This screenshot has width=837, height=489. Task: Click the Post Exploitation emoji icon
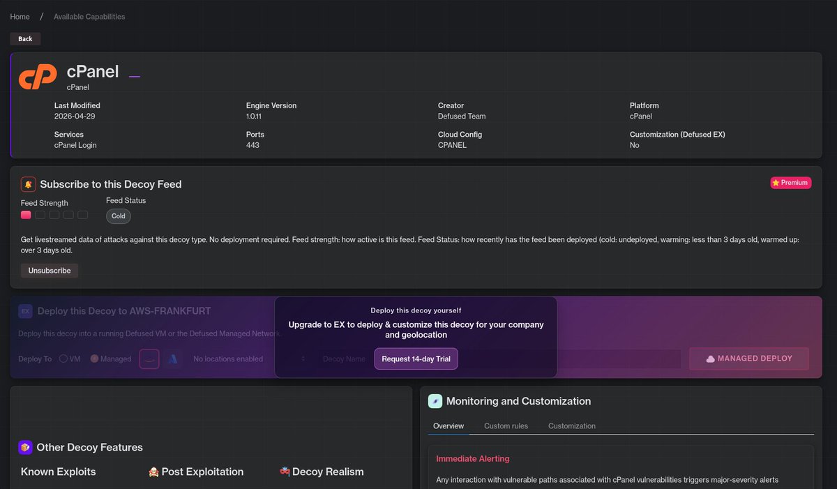[x=154, y=472]
